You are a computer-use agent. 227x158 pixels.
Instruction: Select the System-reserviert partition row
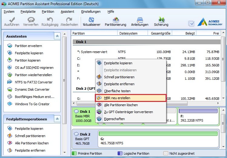tap(146, 52)
